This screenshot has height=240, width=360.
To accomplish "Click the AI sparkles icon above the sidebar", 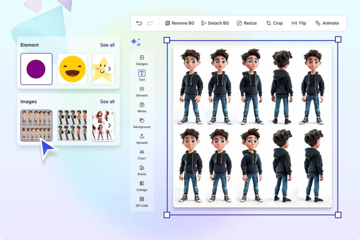I will (136, 42).
